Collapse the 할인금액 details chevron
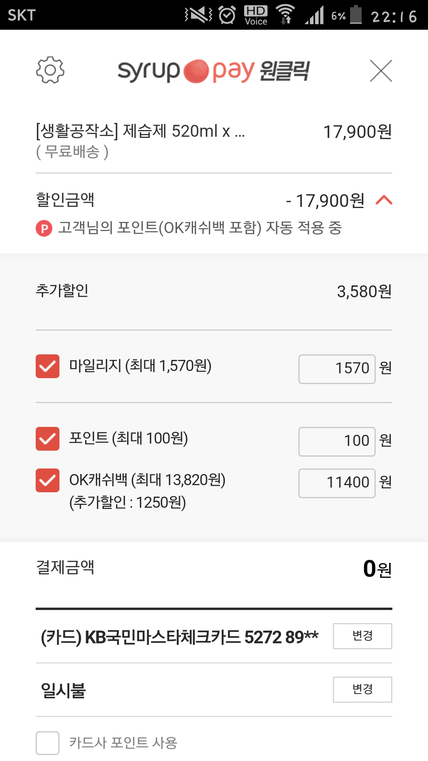Screen dimensions: 428x761 coord(384,200)
